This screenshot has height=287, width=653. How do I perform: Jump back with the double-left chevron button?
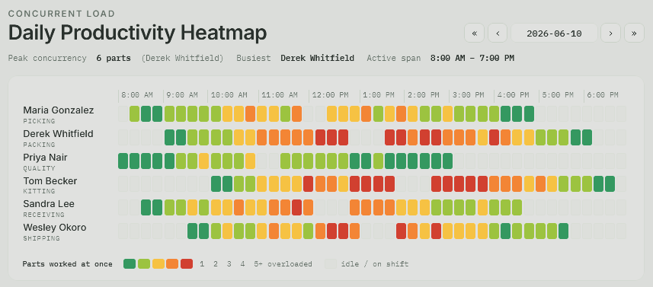tap(475, 33)
